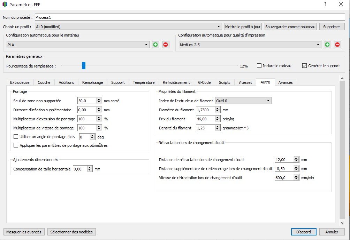Click the Nom du procédé text field
This screenshot has height=240, width=350.
pos(190,17)
